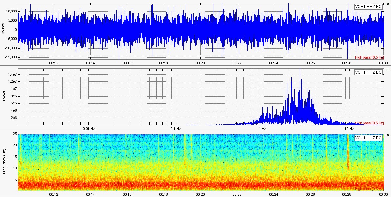The height and width of the screenshot is (197, 391).
Task: Click the 00:22 time label under the waveform
Action: [237, 63]
